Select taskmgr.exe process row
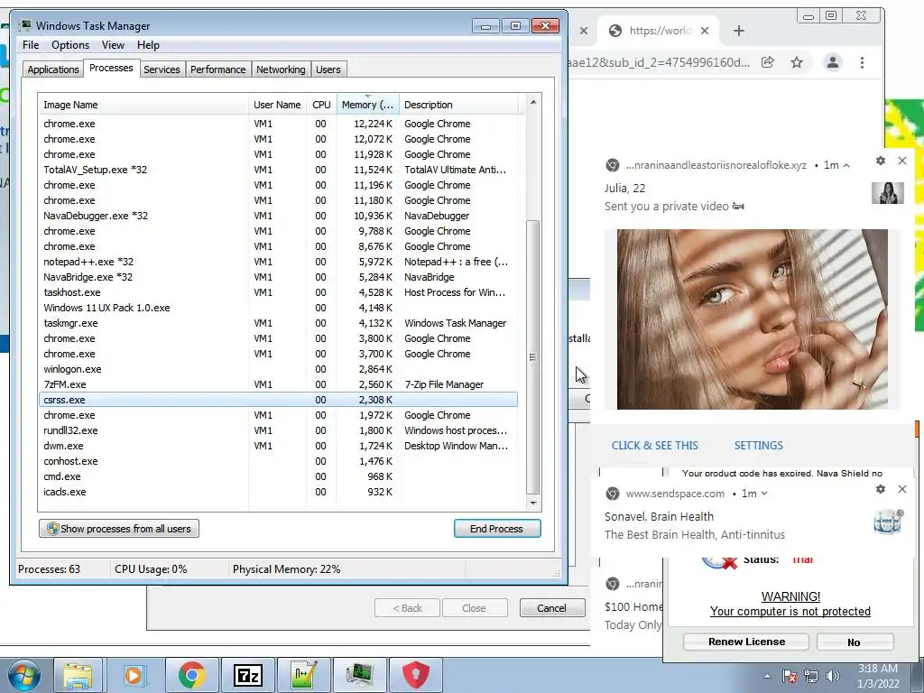The height and width of the screenshot is (693, 924). (x=278, y=323)
